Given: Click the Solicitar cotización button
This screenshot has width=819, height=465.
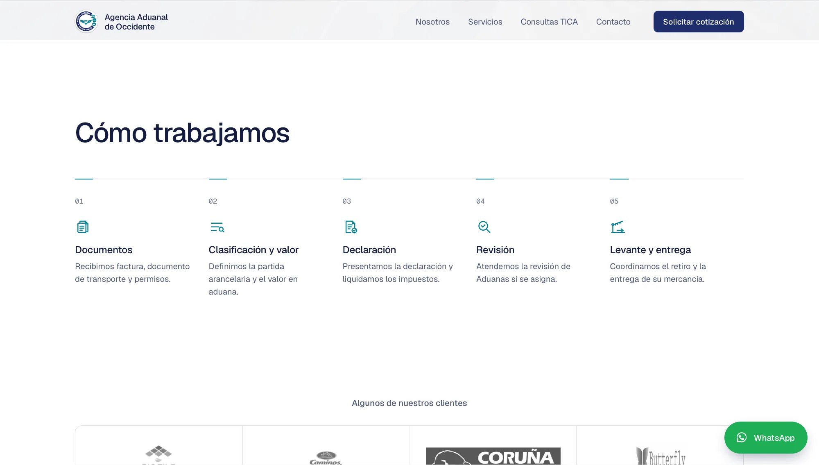Looking at the screenshot, I should 699,22.
